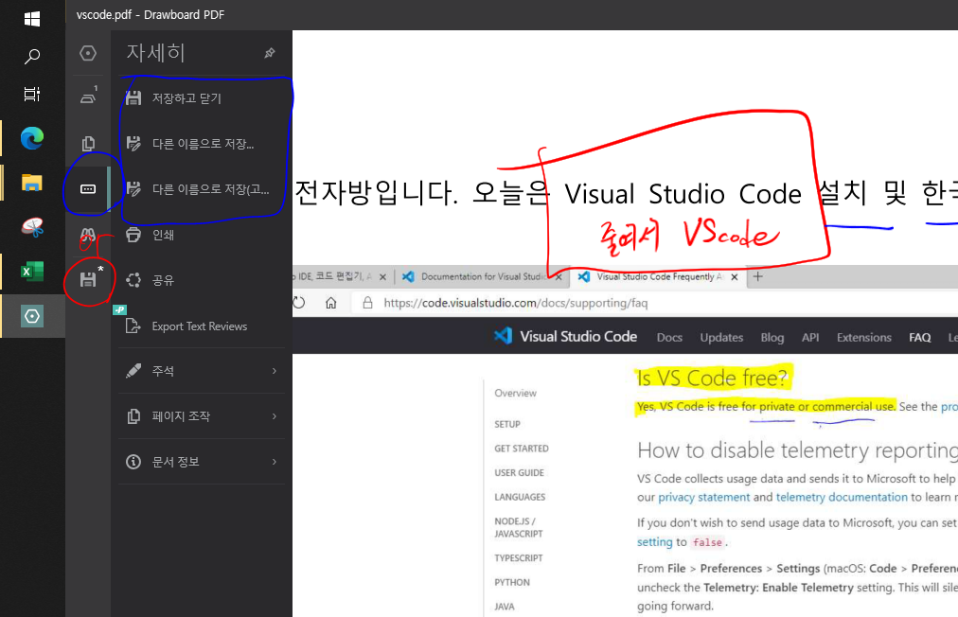Click Updates in VS Code site nav
Screen dimensions: 958x617
tap(721, 337)
